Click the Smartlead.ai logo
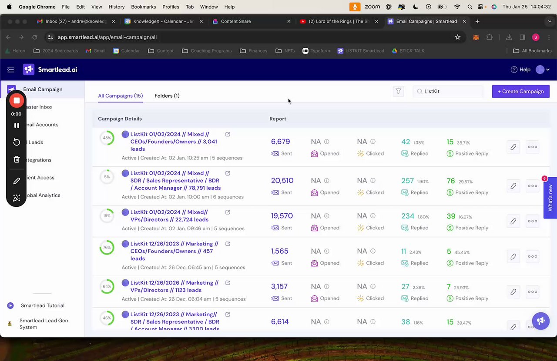Screen dimensions: 557x361 [x=50, y=70]
